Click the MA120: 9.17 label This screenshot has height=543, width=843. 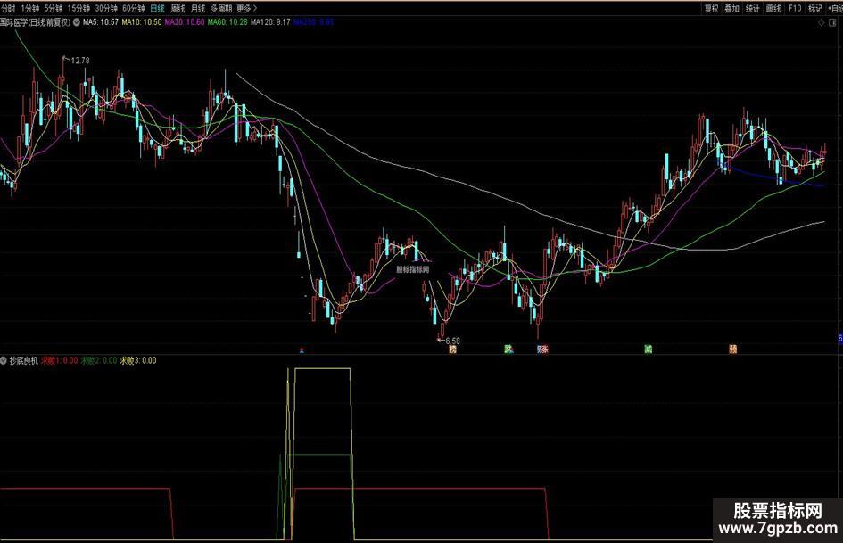[x=270, y=22]
